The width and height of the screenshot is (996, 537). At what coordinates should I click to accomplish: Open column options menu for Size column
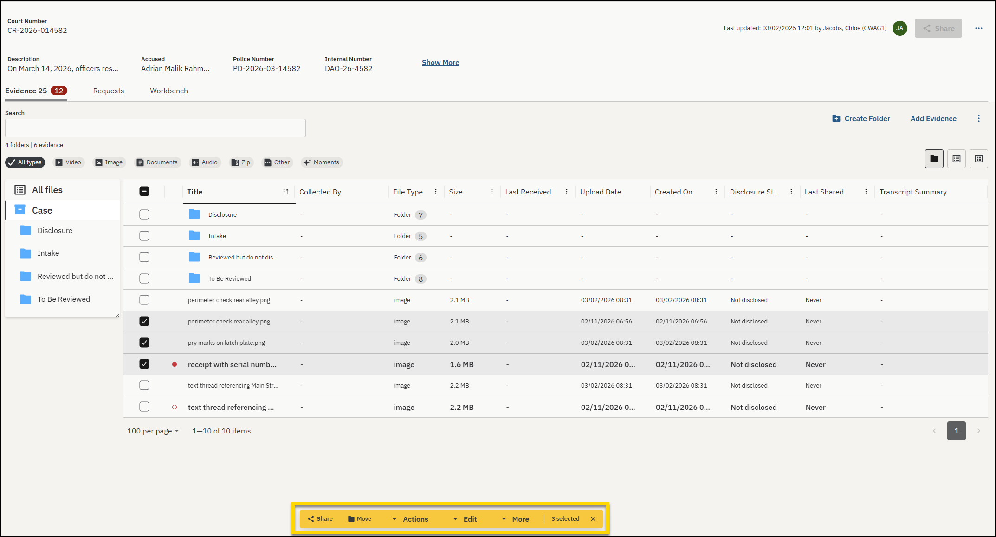coord(492,191)
